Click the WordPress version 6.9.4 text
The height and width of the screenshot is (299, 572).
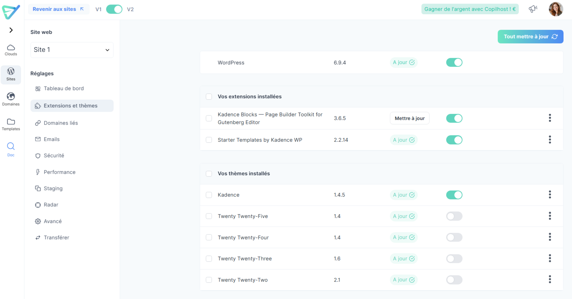point(340,63)
